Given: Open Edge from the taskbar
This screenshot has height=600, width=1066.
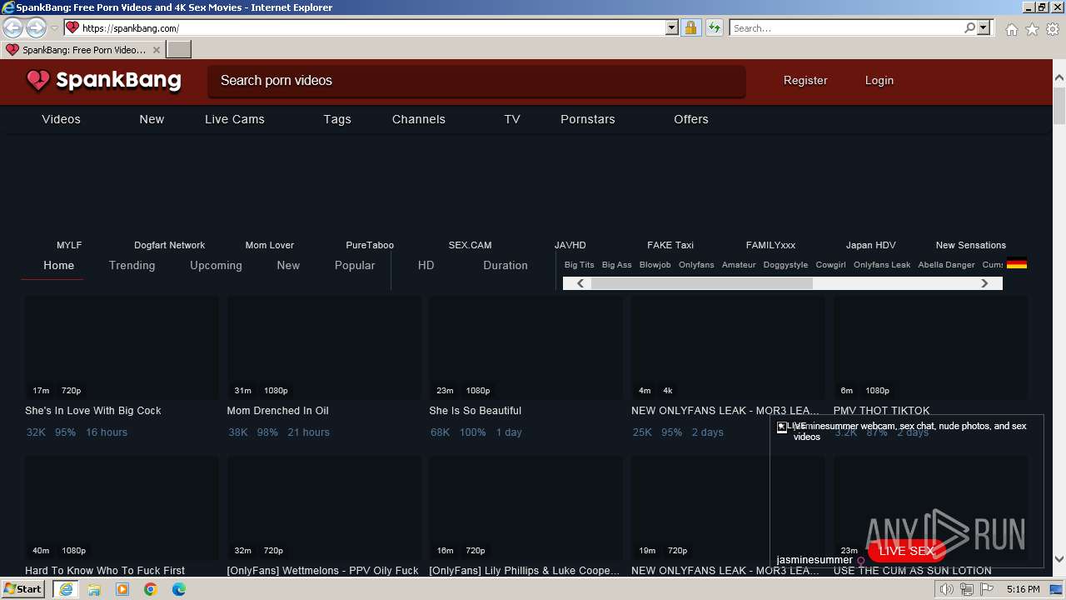Looking at the screenshot, I should click(179, 589).
